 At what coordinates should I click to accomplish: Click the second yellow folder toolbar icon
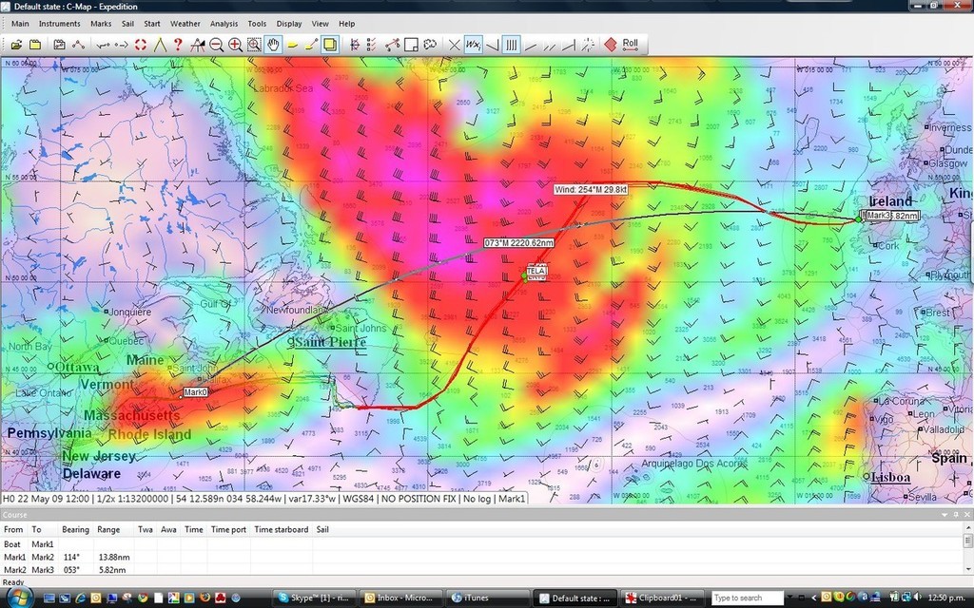pos(35,45)
